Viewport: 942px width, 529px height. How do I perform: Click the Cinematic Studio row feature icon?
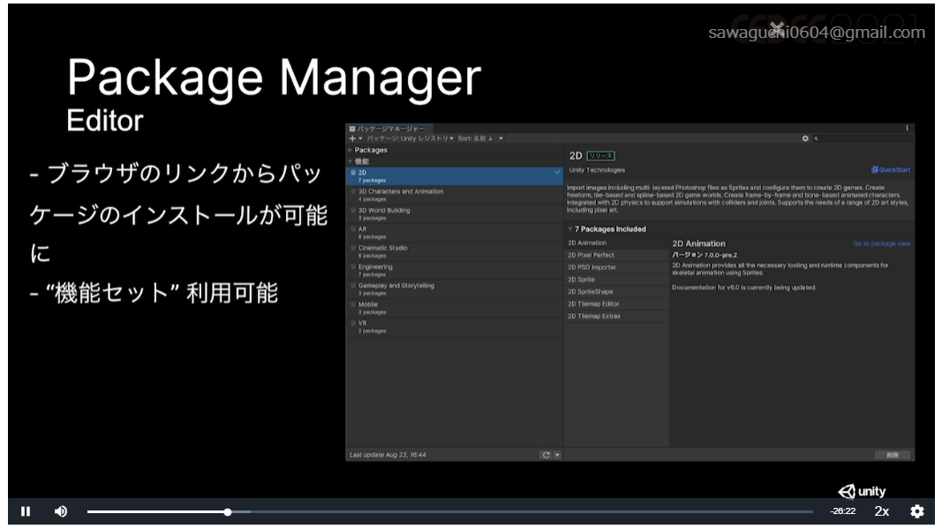pos(353,248)
